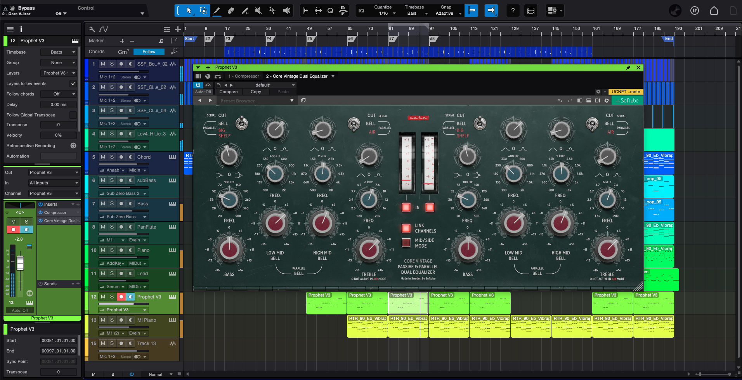Solo the Bass track
The height and width of the screenshot is (380, 742).
tap(112, 204)
